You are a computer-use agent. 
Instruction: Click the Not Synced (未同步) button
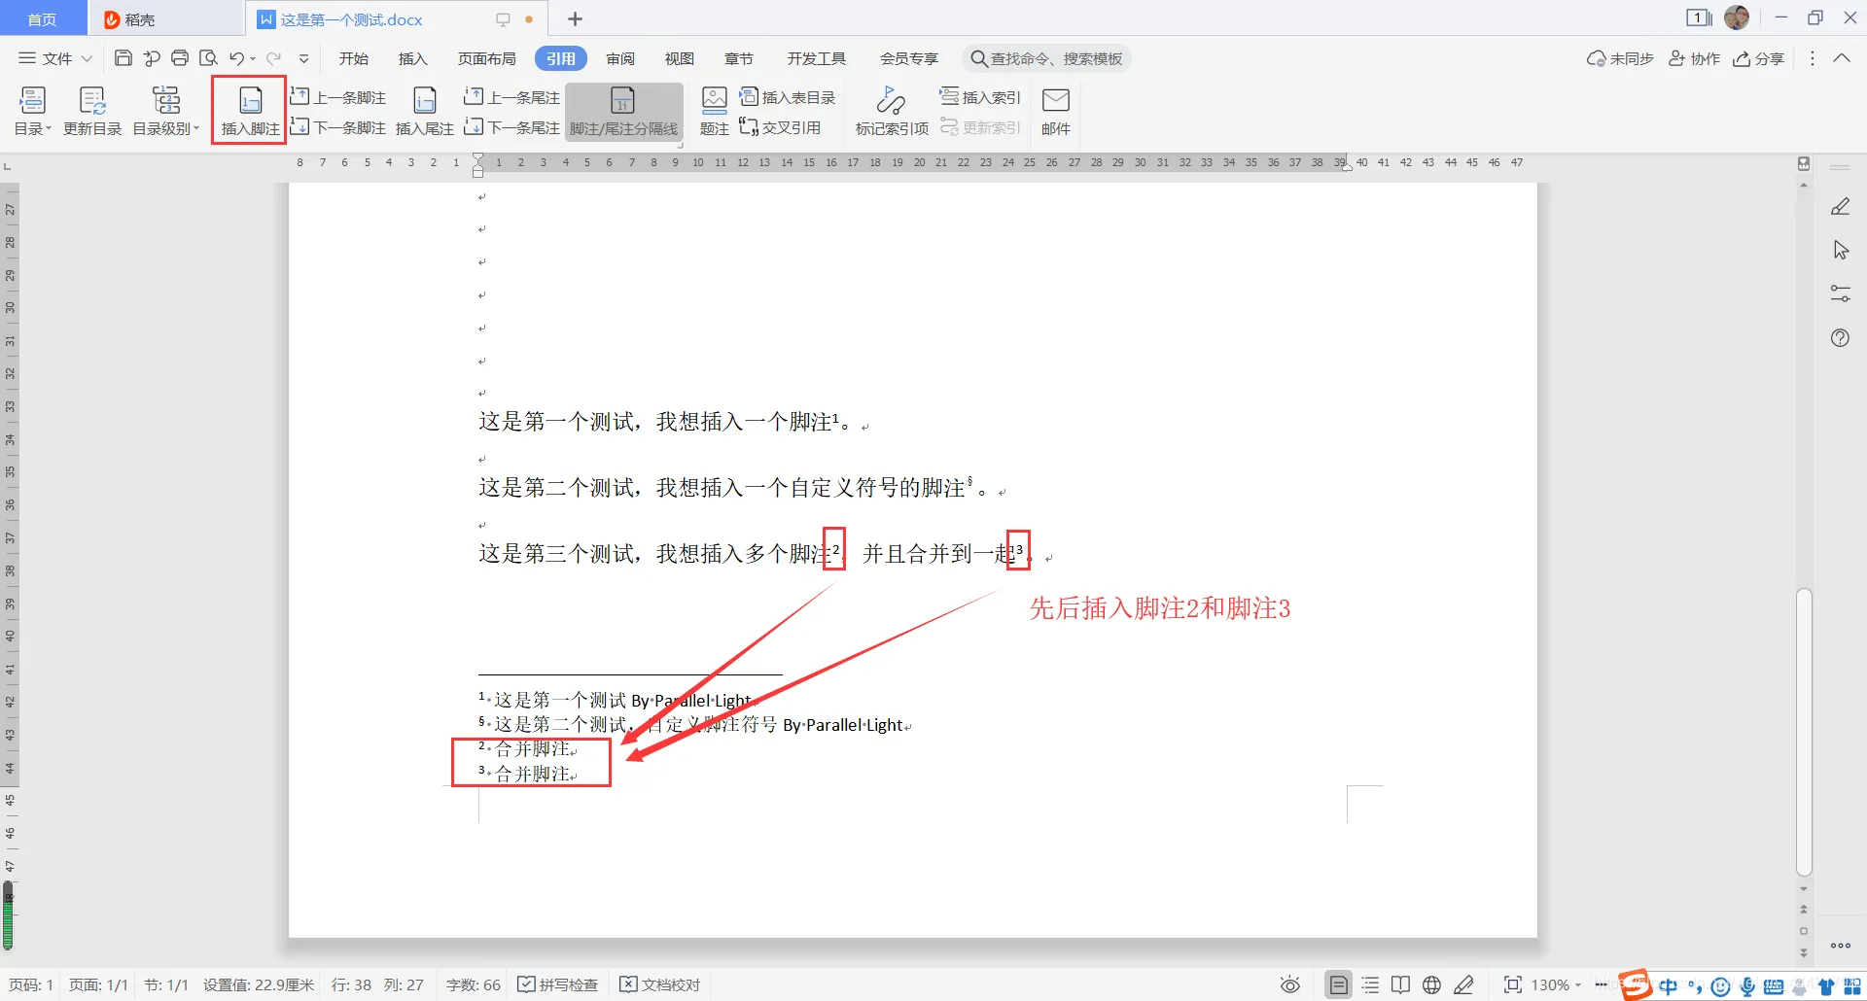point(1620,58)
